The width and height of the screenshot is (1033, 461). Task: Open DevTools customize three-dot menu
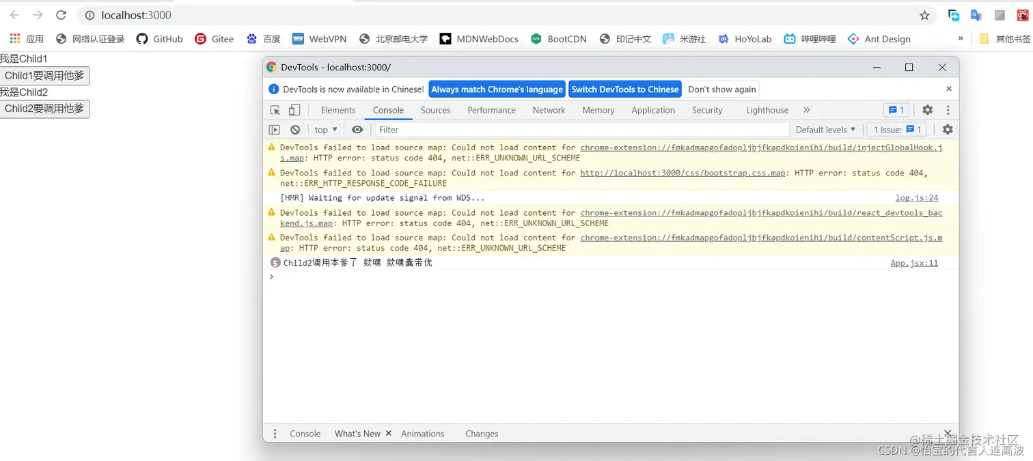coord(948,110)
